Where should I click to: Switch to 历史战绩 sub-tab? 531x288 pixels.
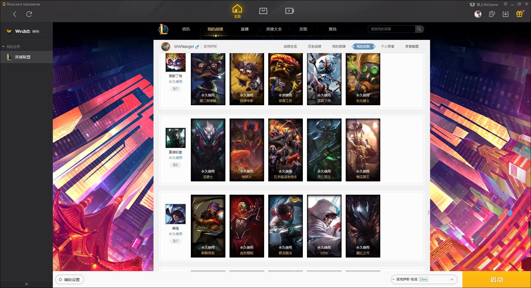click(x=314, y=47)
